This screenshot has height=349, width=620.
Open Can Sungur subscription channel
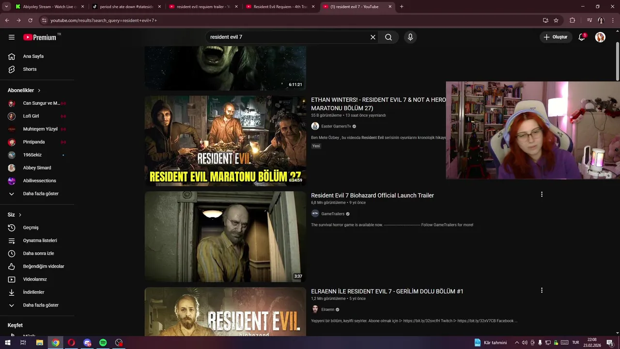coord(37,103)
